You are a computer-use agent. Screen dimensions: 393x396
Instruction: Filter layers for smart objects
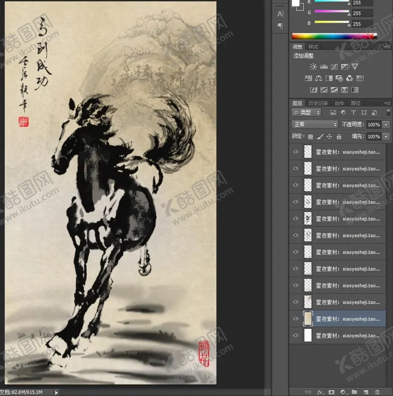pos(374,112)
